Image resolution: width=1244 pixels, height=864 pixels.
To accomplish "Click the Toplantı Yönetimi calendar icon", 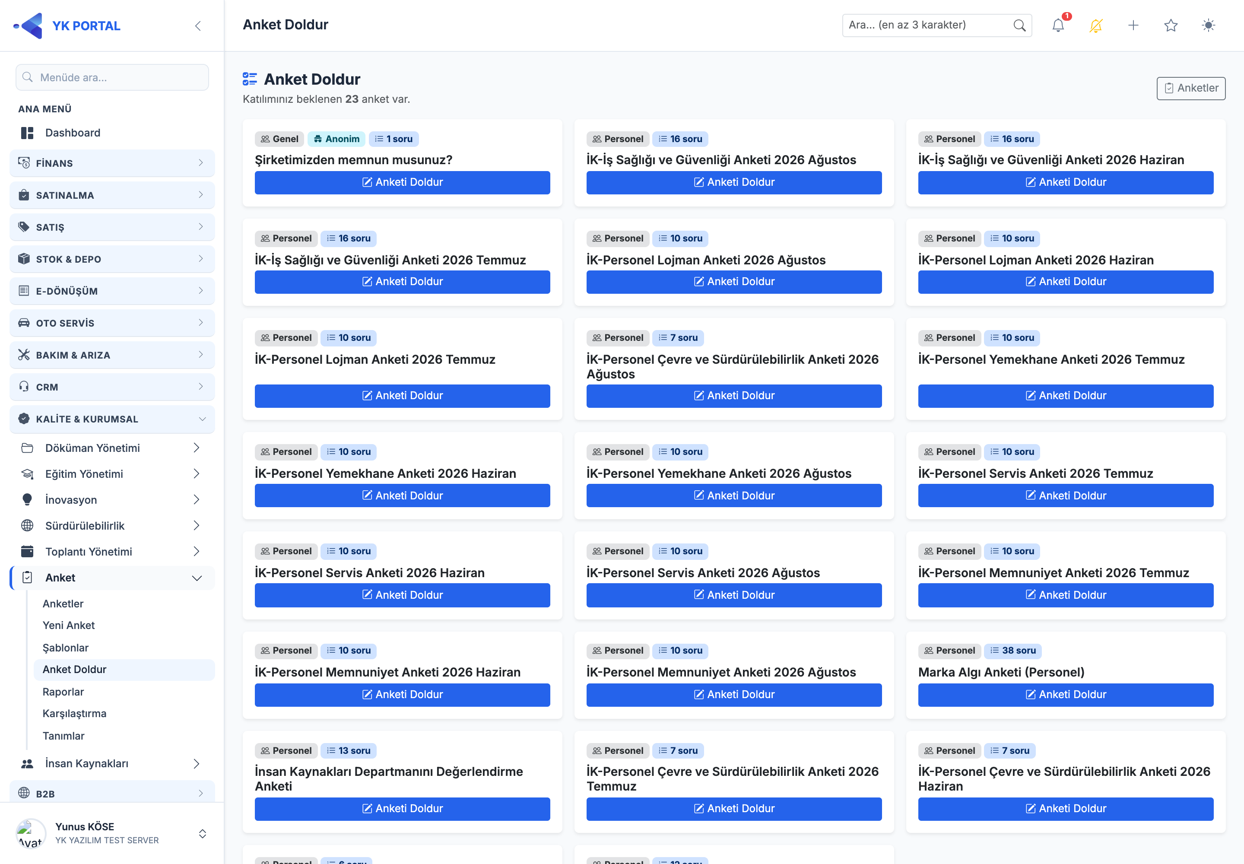I will 27,551.
